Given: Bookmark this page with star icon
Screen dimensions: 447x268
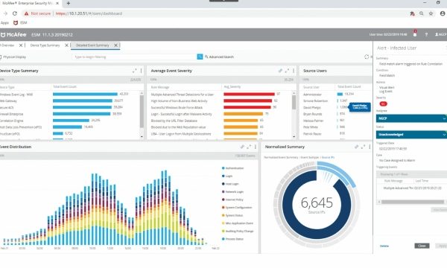Looking at the screenshot, I should point(431,13).
